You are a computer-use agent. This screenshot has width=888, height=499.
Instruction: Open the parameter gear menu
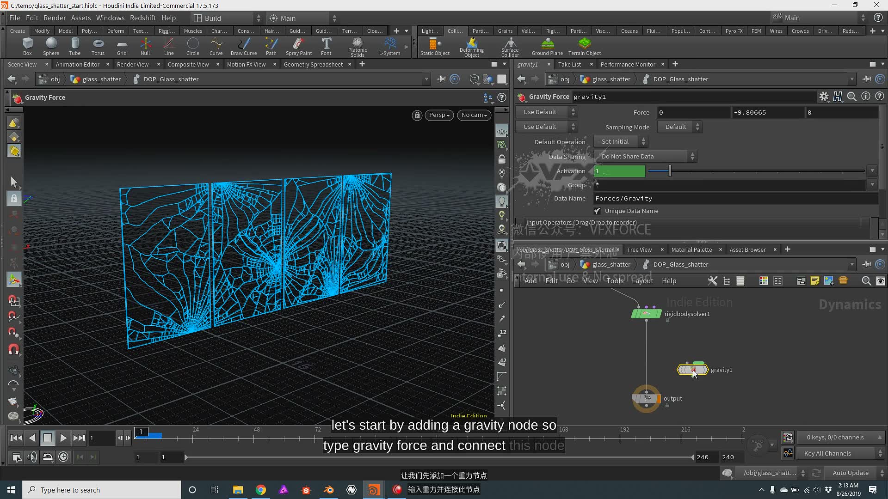click(x=824, y=97)
